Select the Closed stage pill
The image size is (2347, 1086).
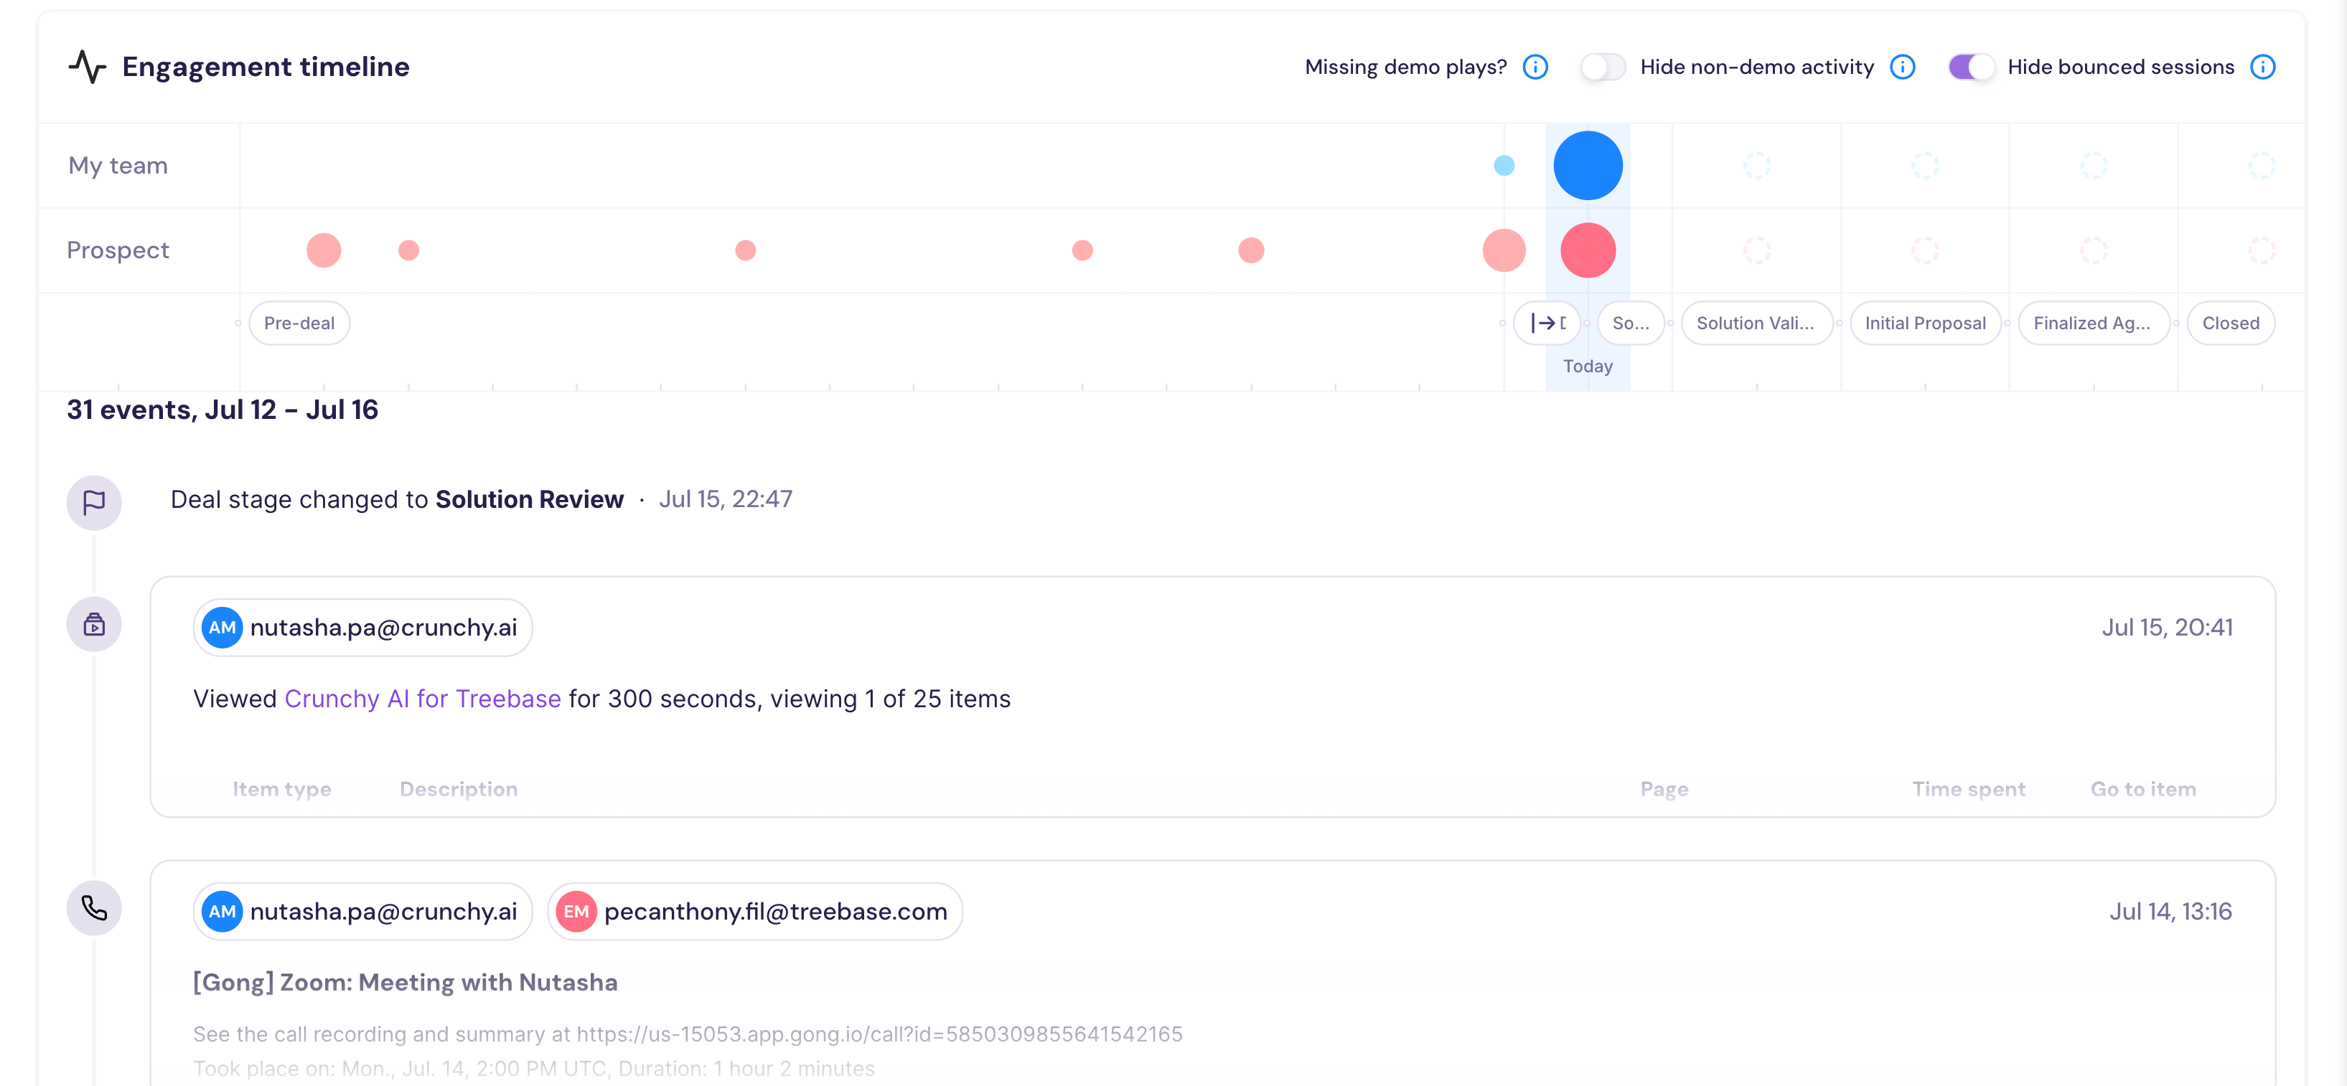coord(2231,324)
